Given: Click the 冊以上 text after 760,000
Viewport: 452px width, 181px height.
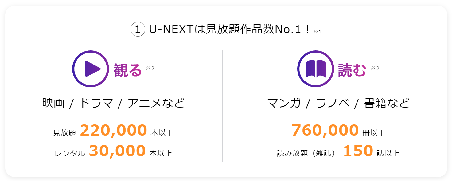Looking at the screenshot, I should pyautogui.click(x=374, y=133).
